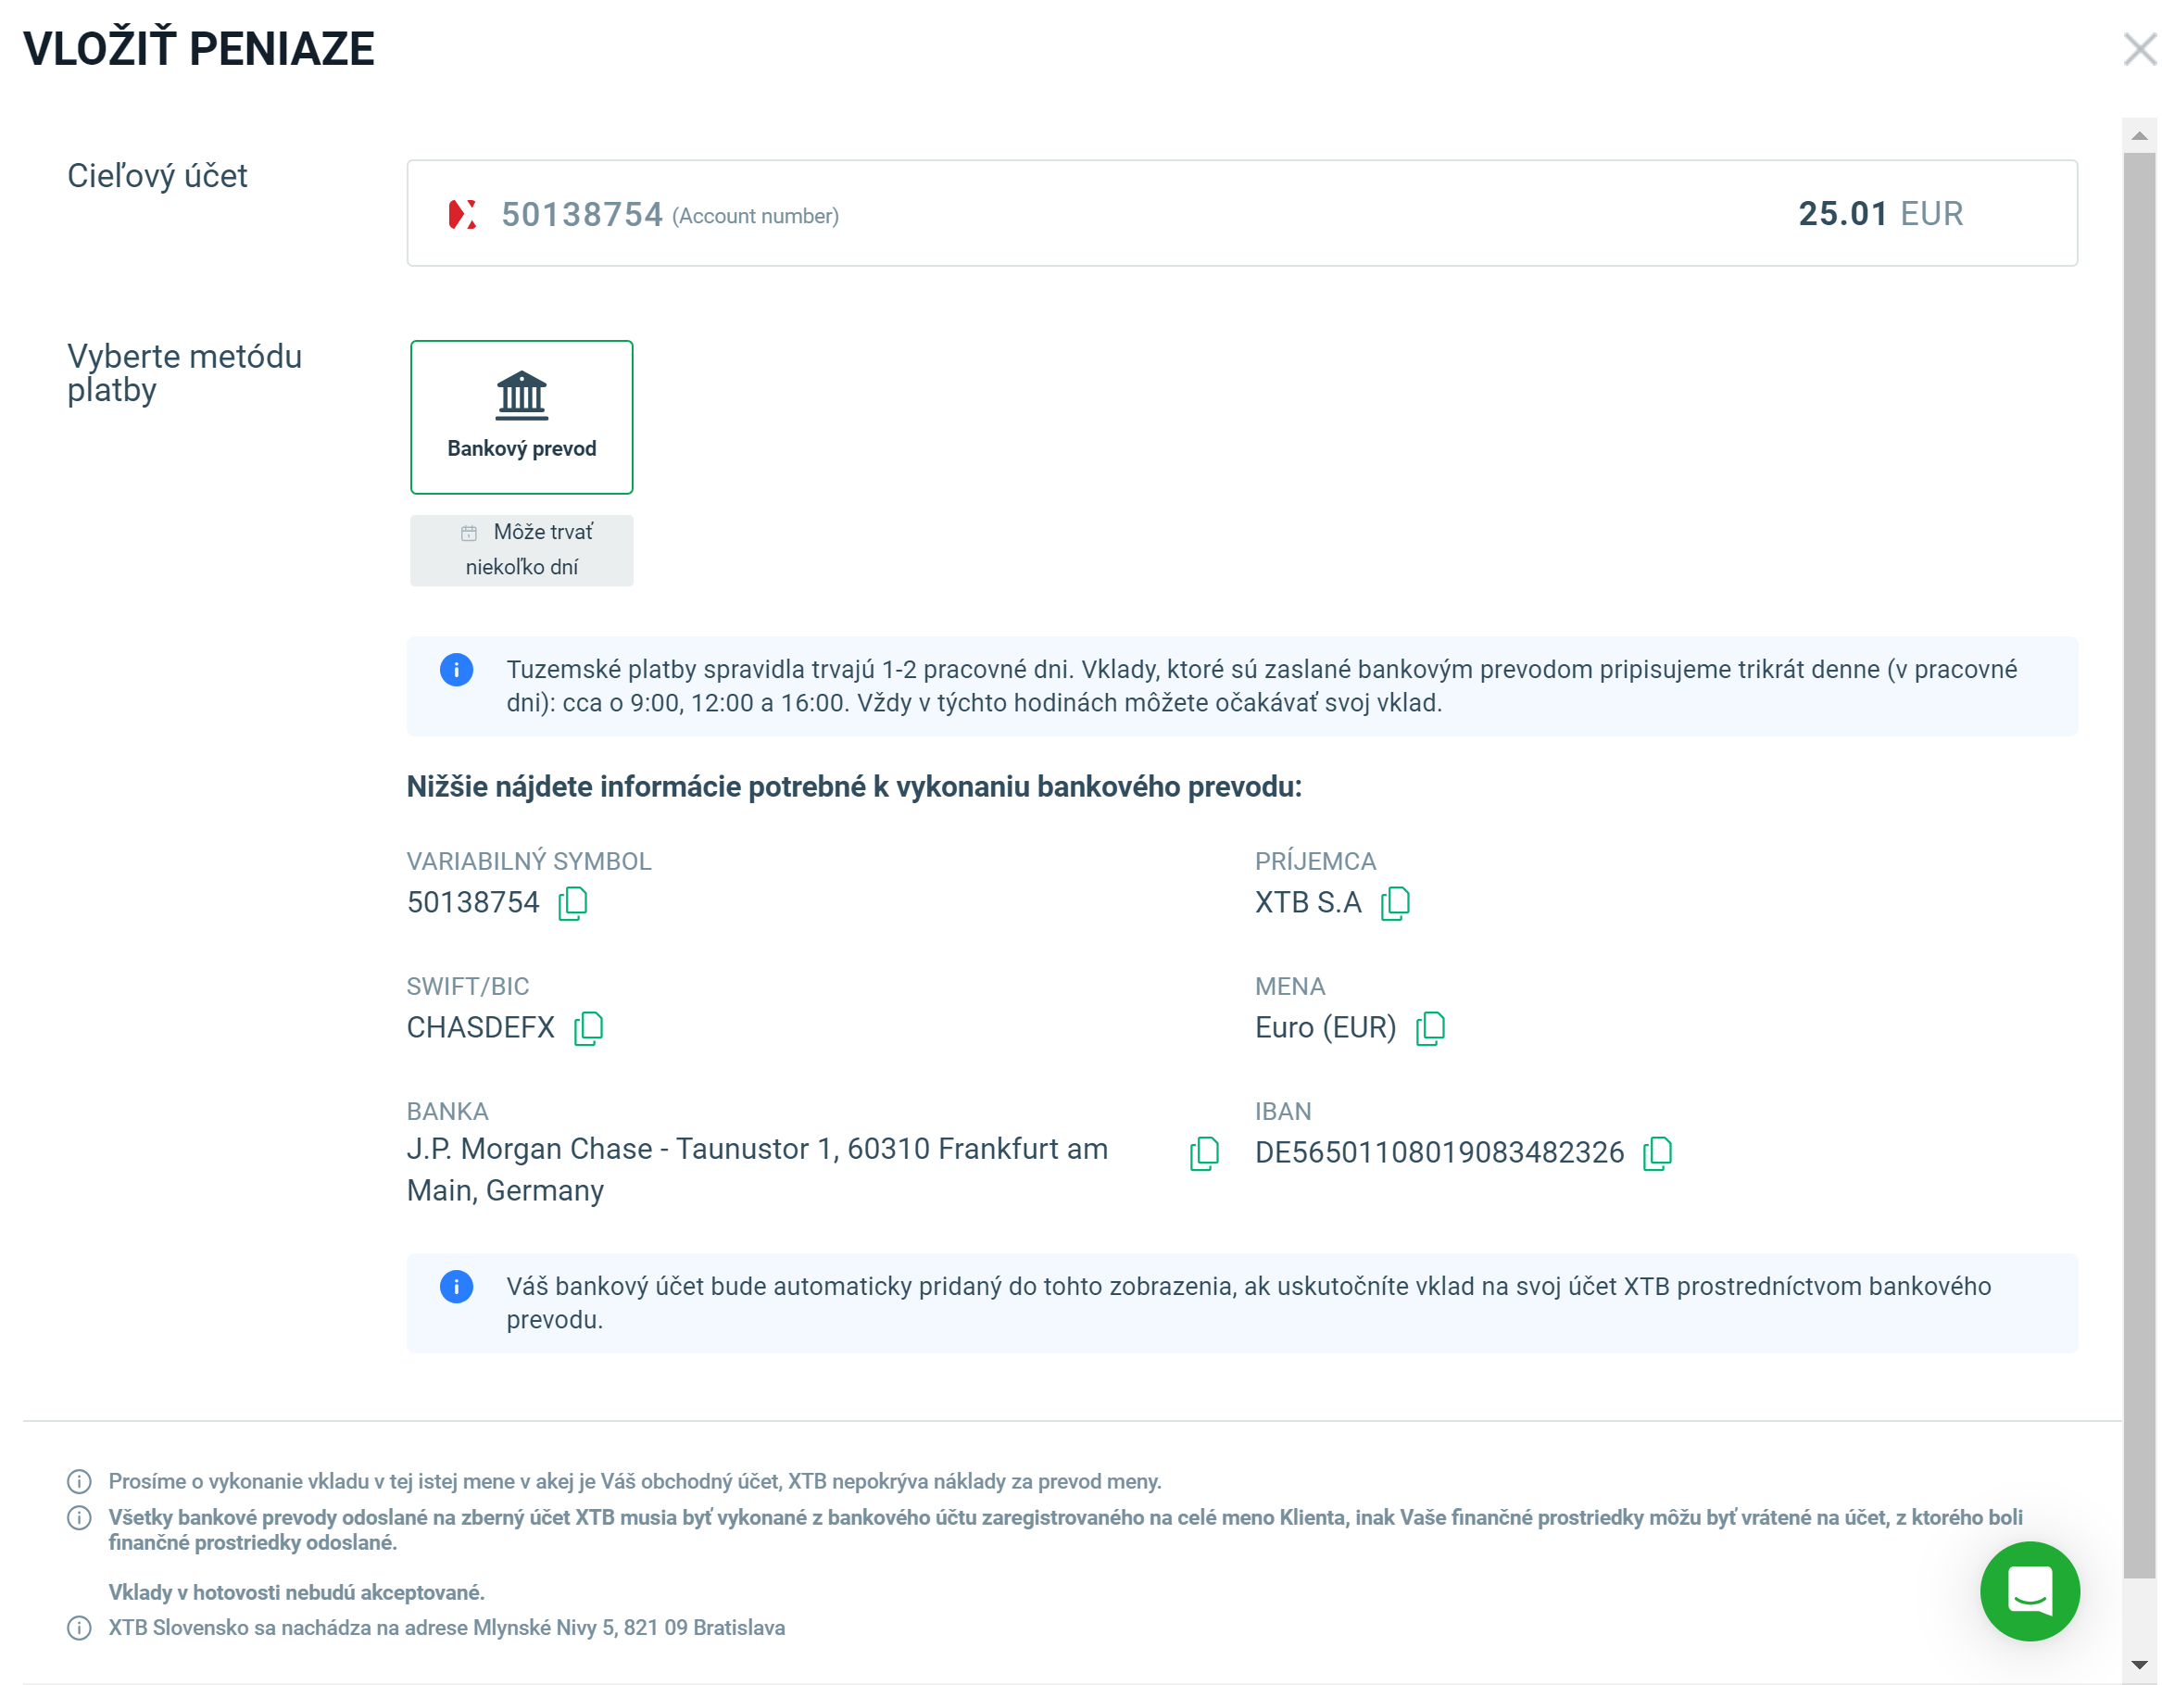Click the XTB logo in account field
Screen dimensions: 2162x1685
tap(462, 214)
